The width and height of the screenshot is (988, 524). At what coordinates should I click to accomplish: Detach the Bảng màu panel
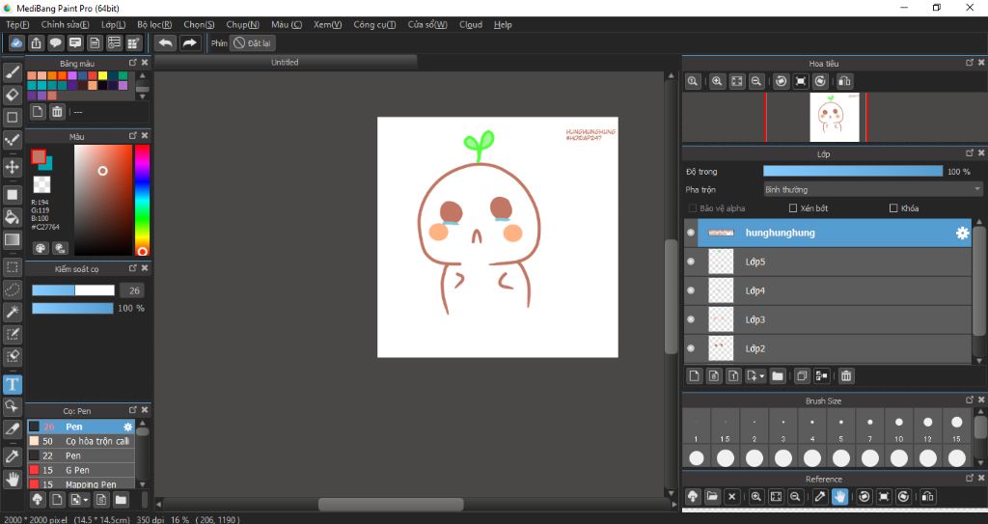click(133, 63)
